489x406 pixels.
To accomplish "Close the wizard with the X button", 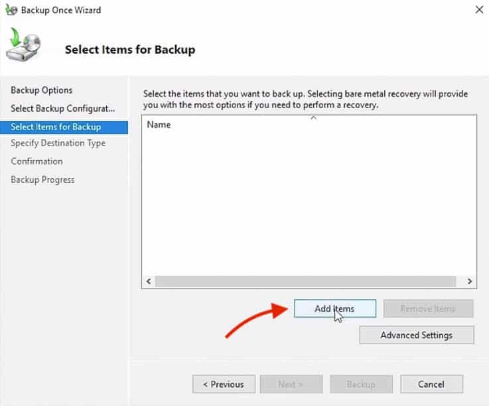I will (479, 10).
